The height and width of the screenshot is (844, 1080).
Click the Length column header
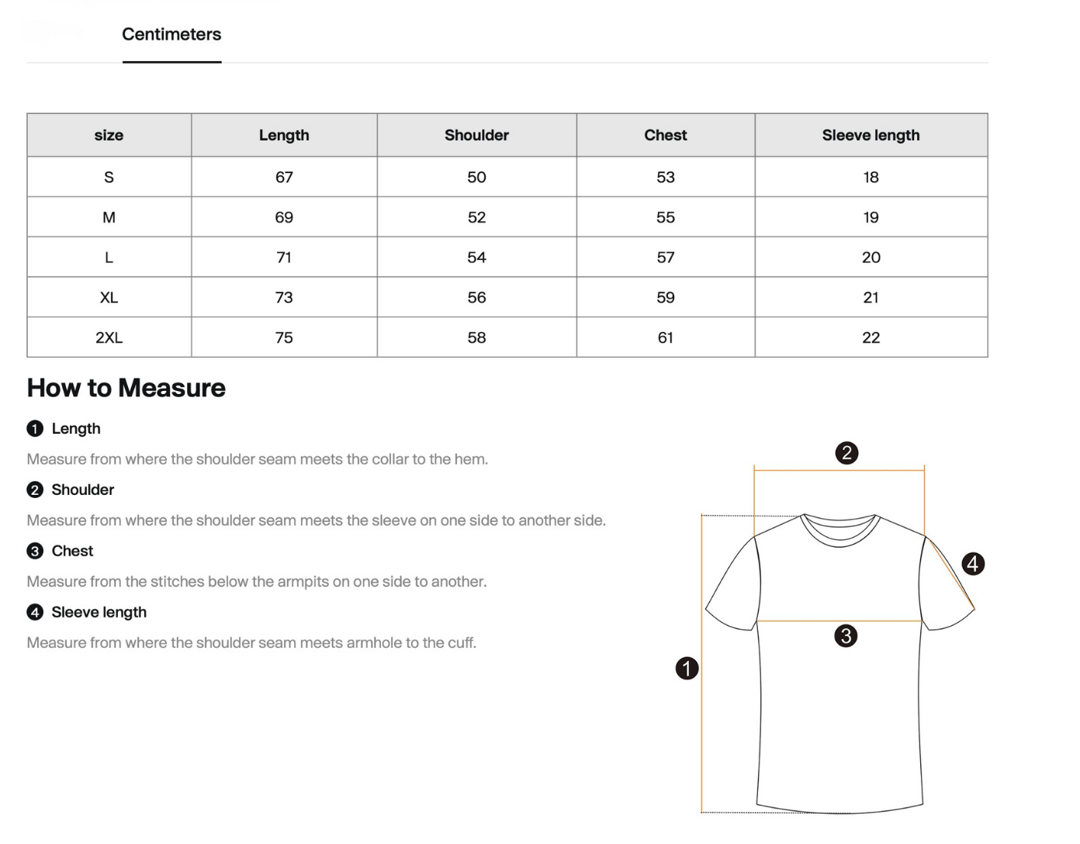[284, 136]
